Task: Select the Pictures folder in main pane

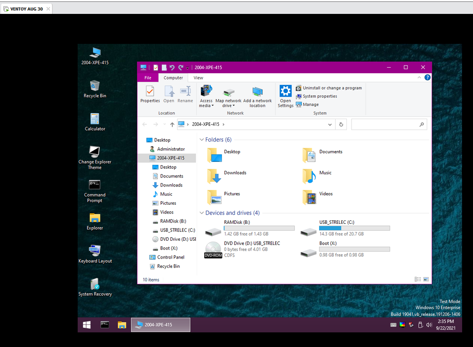Action: coord(224,197)
